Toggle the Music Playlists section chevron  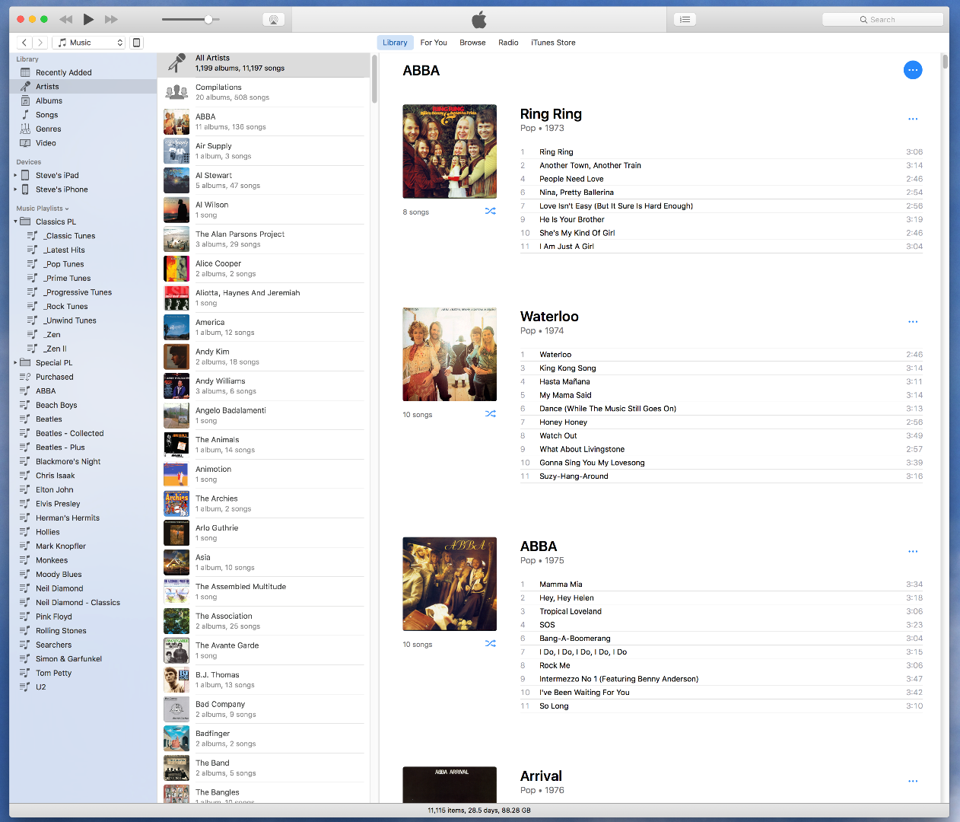point(67,209)
